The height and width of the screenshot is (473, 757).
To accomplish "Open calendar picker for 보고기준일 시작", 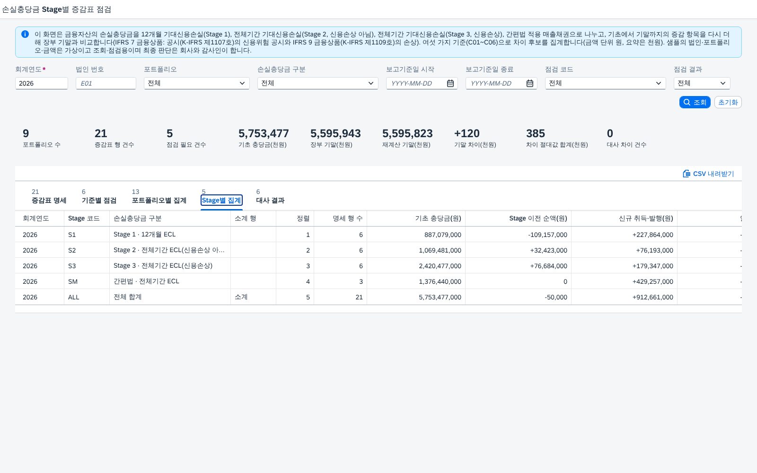I will tap(450, 83).
